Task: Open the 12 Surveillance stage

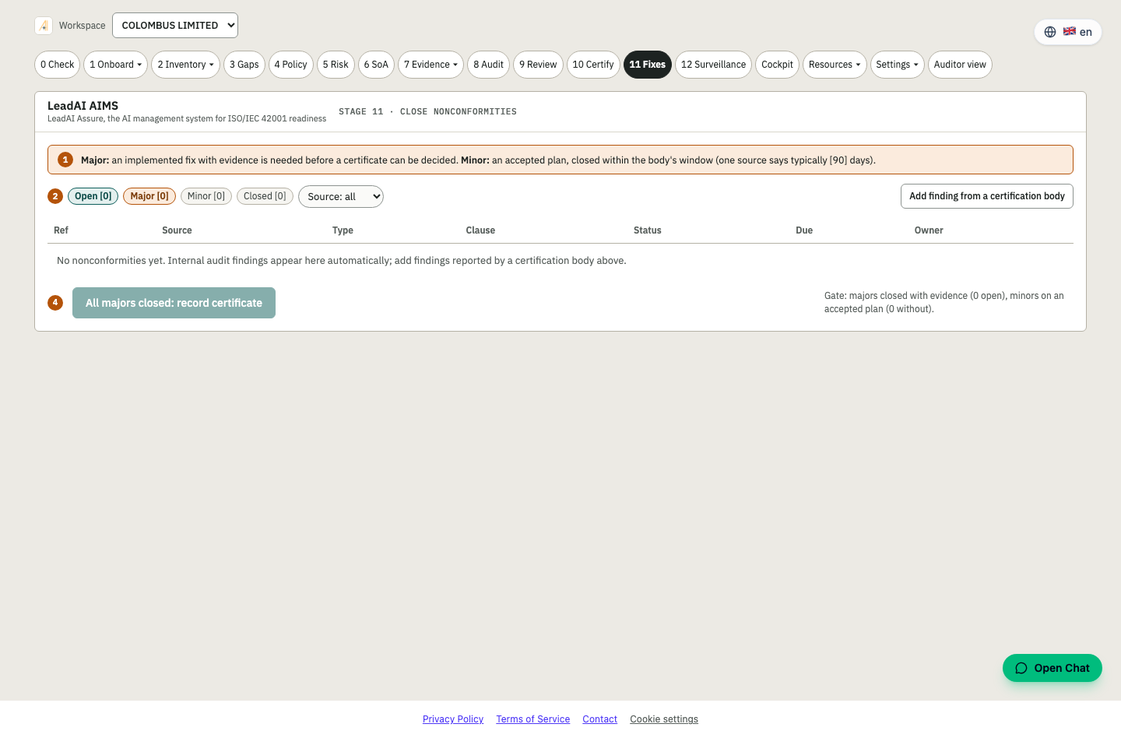Action: click(713, 65)
